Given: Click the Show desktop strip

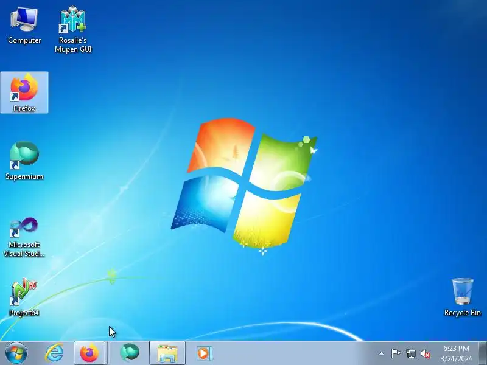Looking at the screenshot, I should 483,353.
